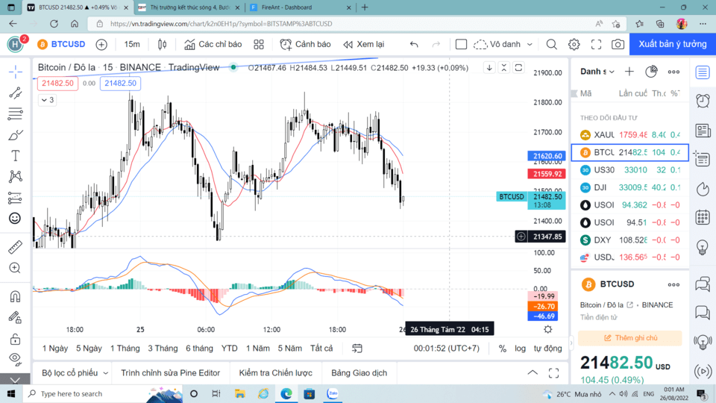Open the Pine Editor tab
716x403 pixels.
click(170, 372)
